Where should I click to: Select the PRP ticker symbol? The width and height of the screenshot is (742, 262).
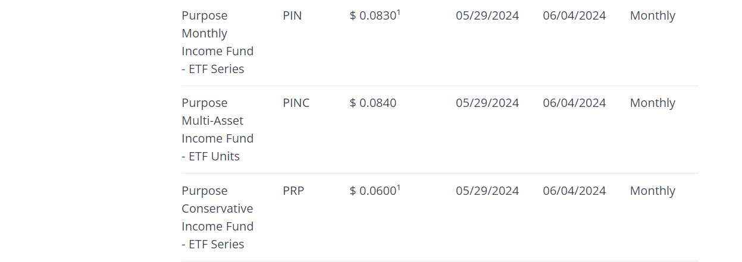click(293, 191)
